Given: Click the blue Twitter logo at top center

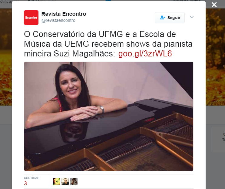Looking at the screenshot, I should (x=108, y=0).
